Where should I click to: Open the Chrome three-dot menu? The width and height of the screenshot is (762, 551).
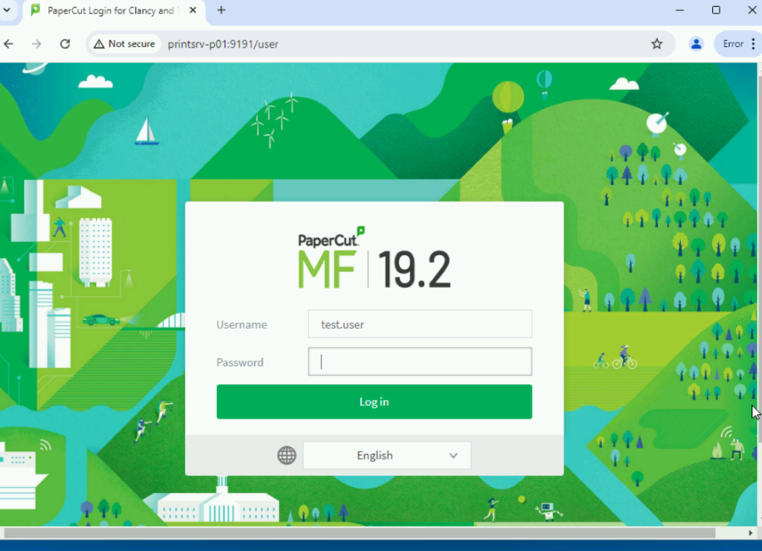tap(753, 44)
